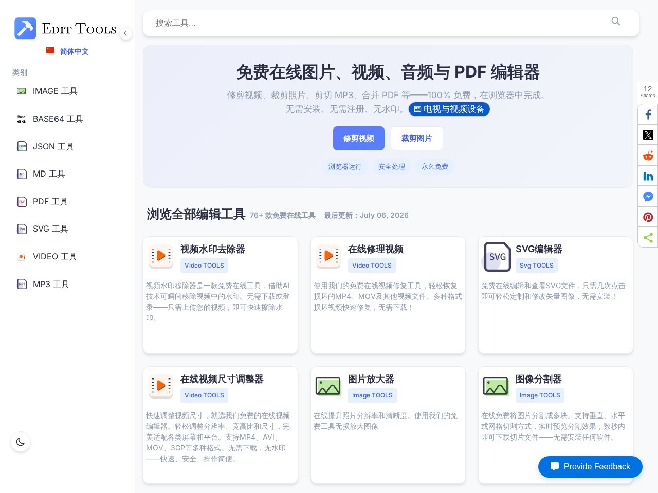Click Image TOOLS tag under 图像分割器
The image size is (658, 493).
click(x=540, y=395)
